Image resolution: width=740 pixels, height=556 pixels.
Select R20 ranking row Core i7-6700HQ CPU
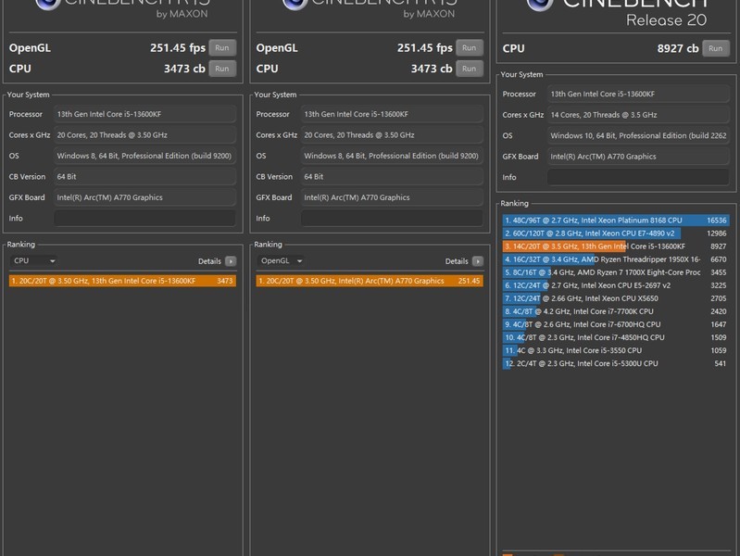616,324
